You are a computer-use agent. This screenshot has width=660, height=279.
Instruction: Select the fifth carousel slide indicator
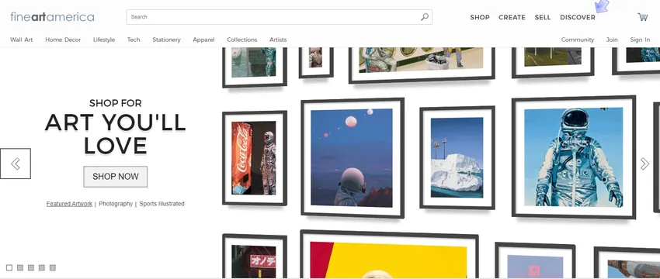53,267
